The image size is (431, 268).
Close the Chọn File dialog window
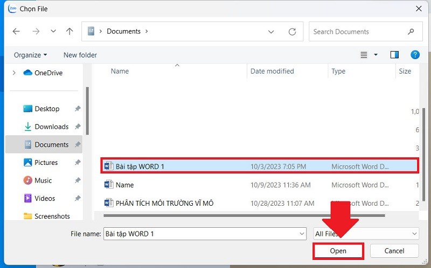point(419,9)
